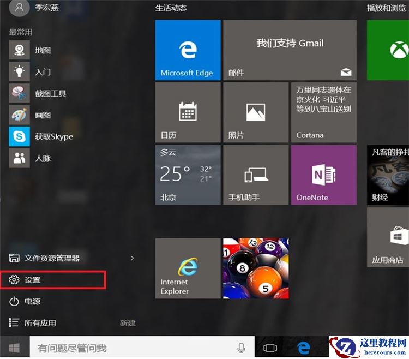The height and width of the screenshot is (359, 409).
Task: Click user account 季宏燕 avatar
Action: click(x=19, y=8)
